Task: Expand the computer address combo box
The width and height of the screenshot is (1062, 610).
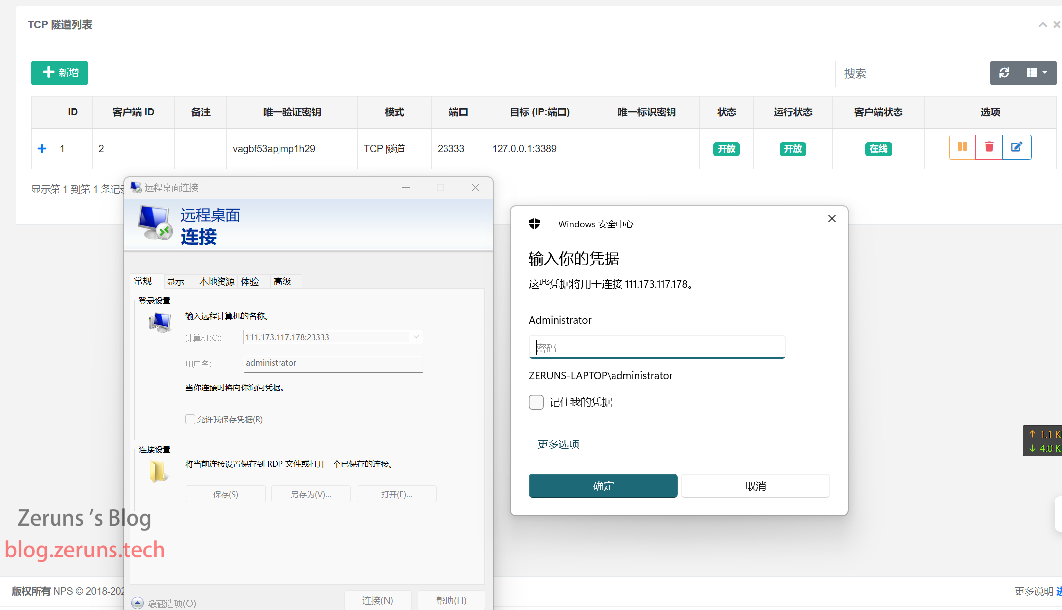Action: [x=416, y=337]
